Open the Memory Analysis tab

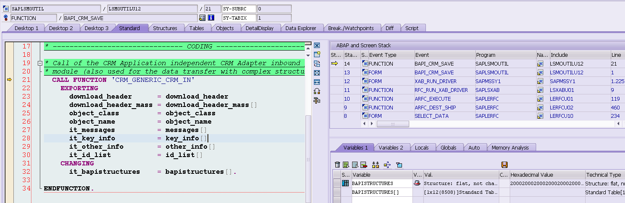pos(510,147)
